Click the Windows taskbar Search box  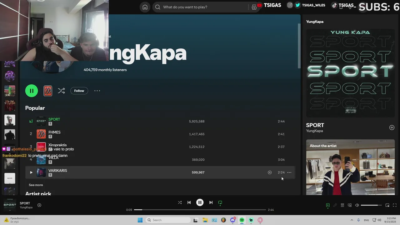coord(168,220)
